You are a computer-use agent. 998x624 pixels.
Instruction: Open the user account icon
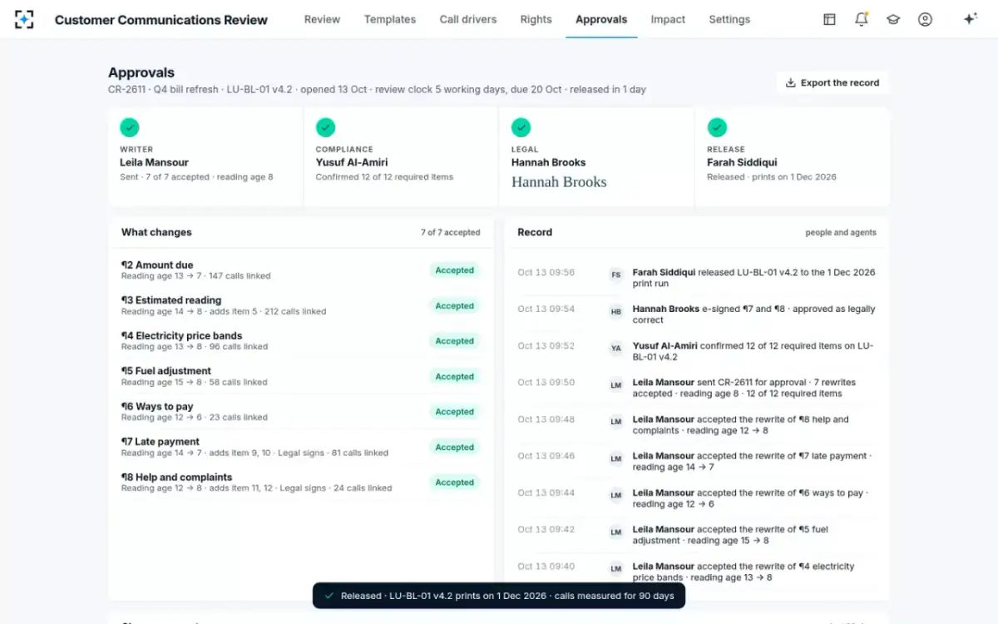925,19
